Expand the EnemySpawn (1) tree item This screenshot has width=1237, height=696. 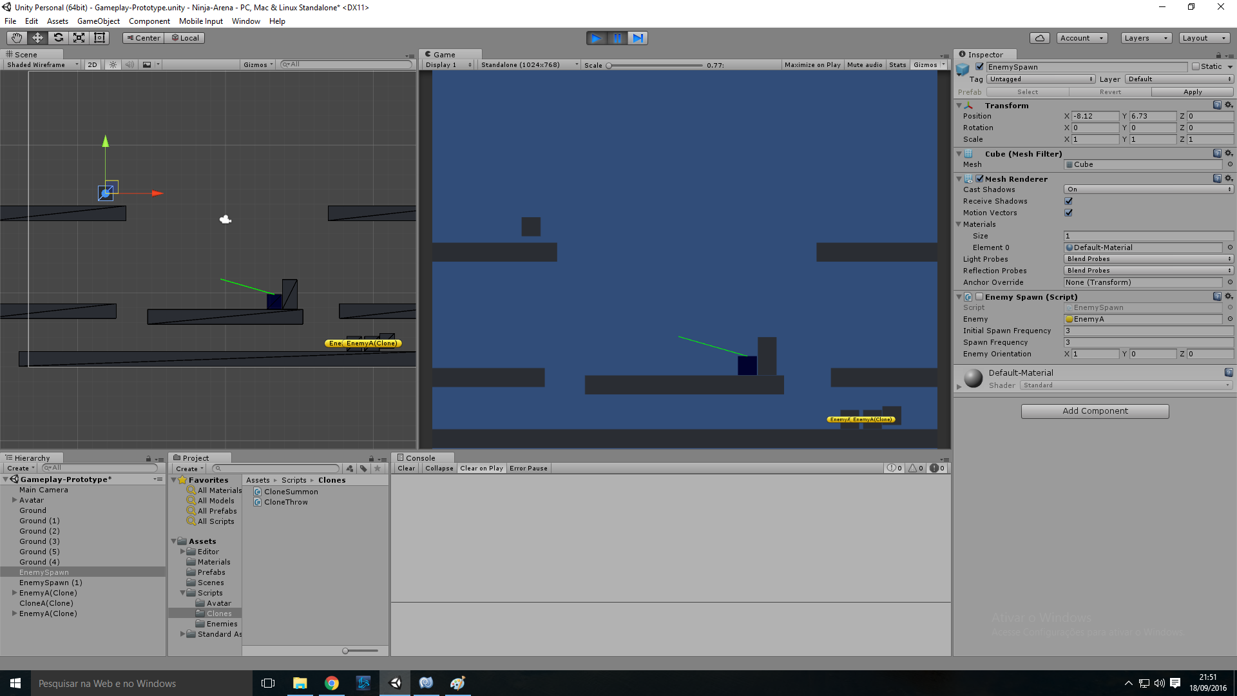(x=13, y=582)
